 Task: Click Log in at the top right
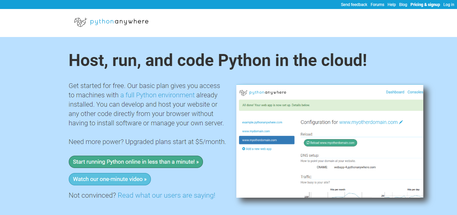(449, 4)
